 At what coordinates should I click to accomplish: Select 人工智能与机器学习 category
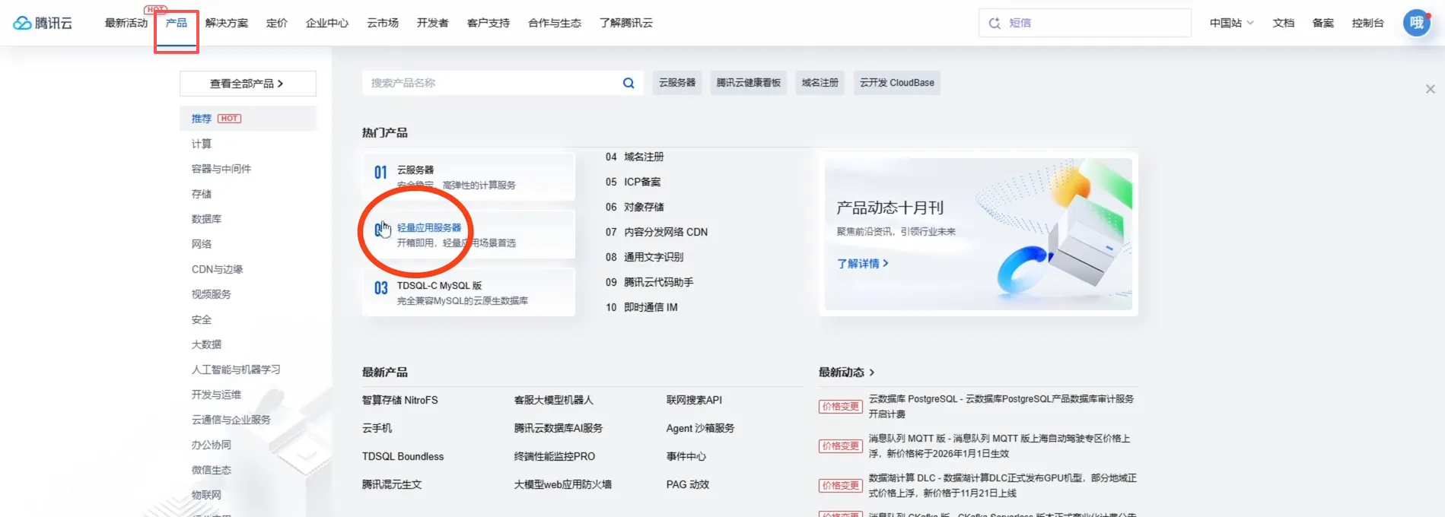click(236, 370)
